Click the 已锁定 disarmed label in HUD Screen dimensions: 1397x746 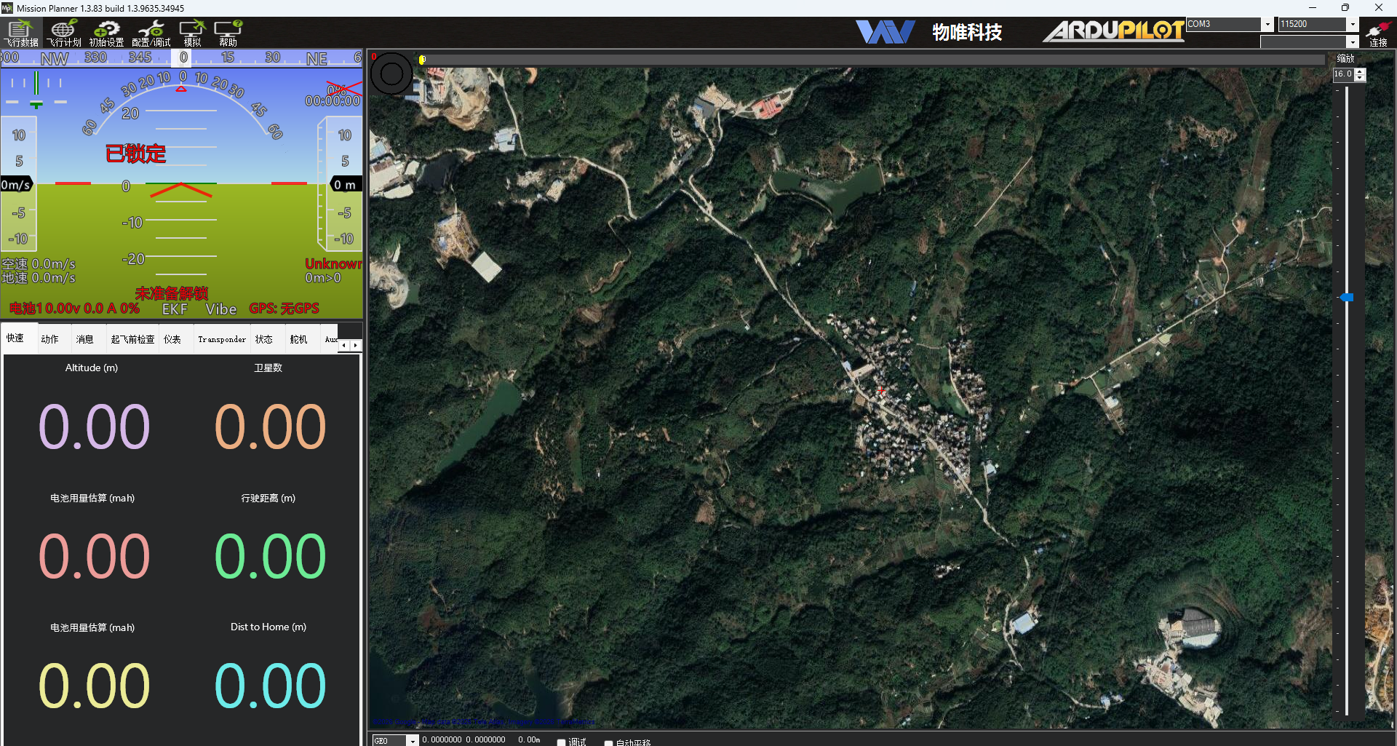[x=136, y=154]
